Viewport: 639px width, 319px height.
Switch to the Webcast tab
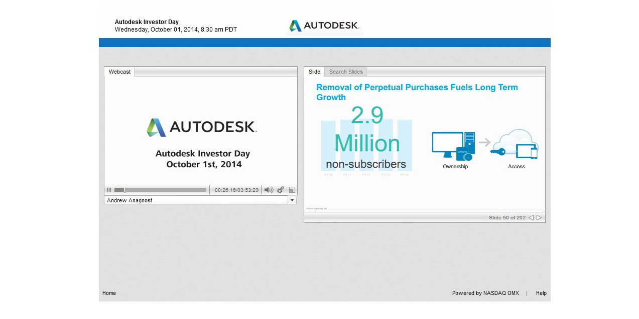119,72
